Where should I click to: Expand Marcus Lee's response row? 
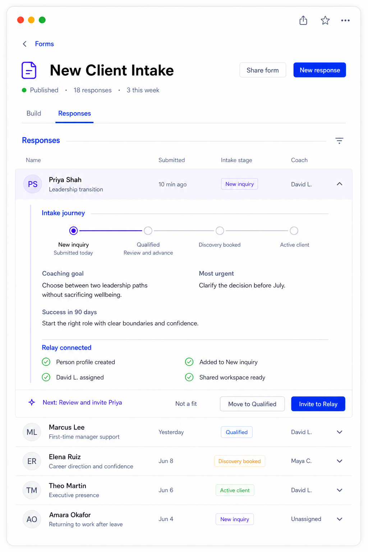pyautogui.click(x=340, y=432)
